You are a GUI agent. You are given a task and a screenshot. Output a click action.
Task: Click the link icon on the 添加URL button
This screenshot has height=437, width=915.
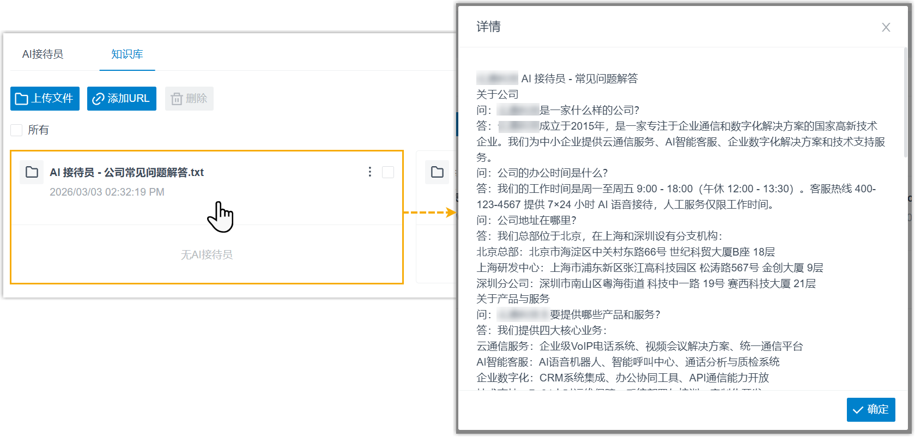pyautogui.click(x=98, y=99)
